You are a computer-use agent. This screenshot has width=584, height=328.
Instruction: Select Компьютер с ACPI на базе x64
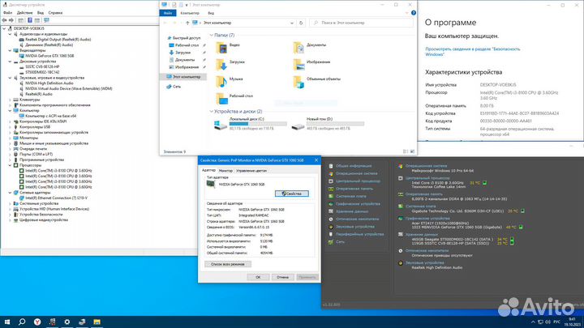[50, 116]
